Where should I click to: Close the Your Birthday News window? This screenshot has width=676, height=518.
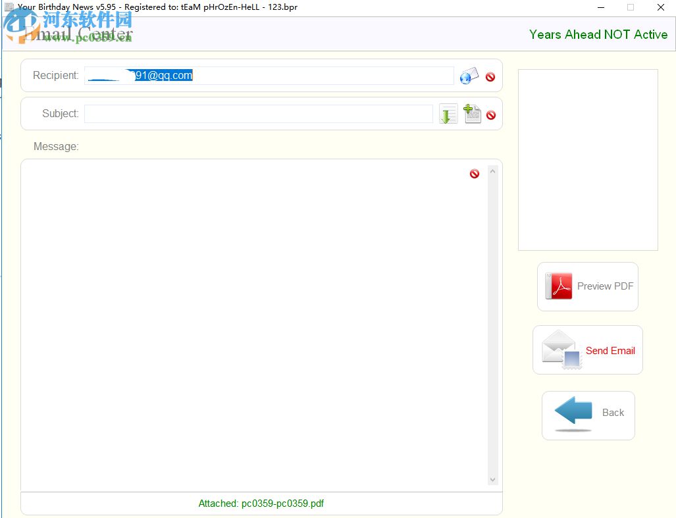660,7
